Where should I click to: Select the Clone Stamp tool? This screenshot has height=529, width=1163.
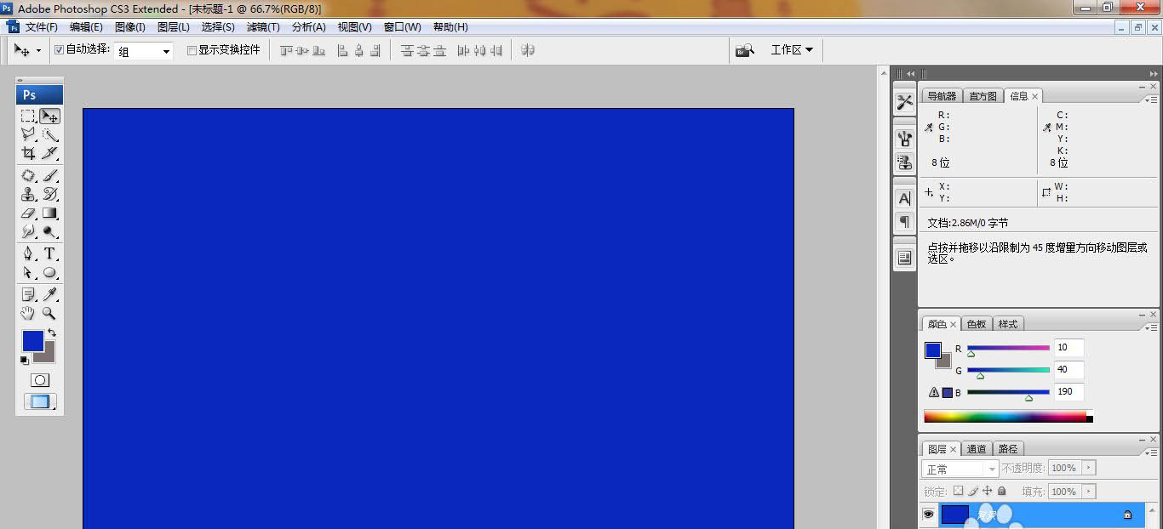pyautogui.click(x=28, y=195)
